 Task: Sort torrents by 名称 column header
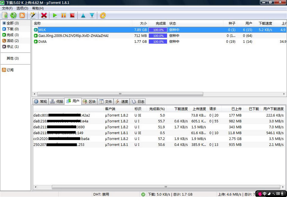(82, 23)
